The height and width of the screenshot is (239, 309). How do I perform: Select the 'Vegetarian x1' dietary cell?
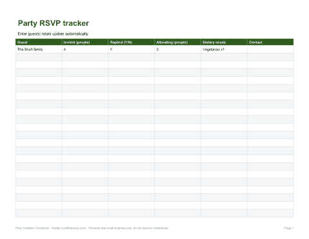point(224,49)
